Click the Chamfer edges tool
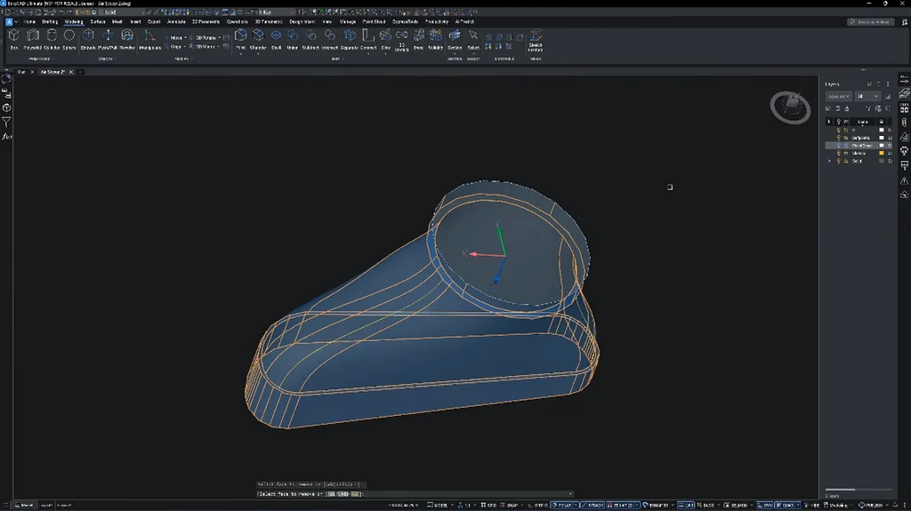The width and height of the screenshot is (911, 511). 258,39
